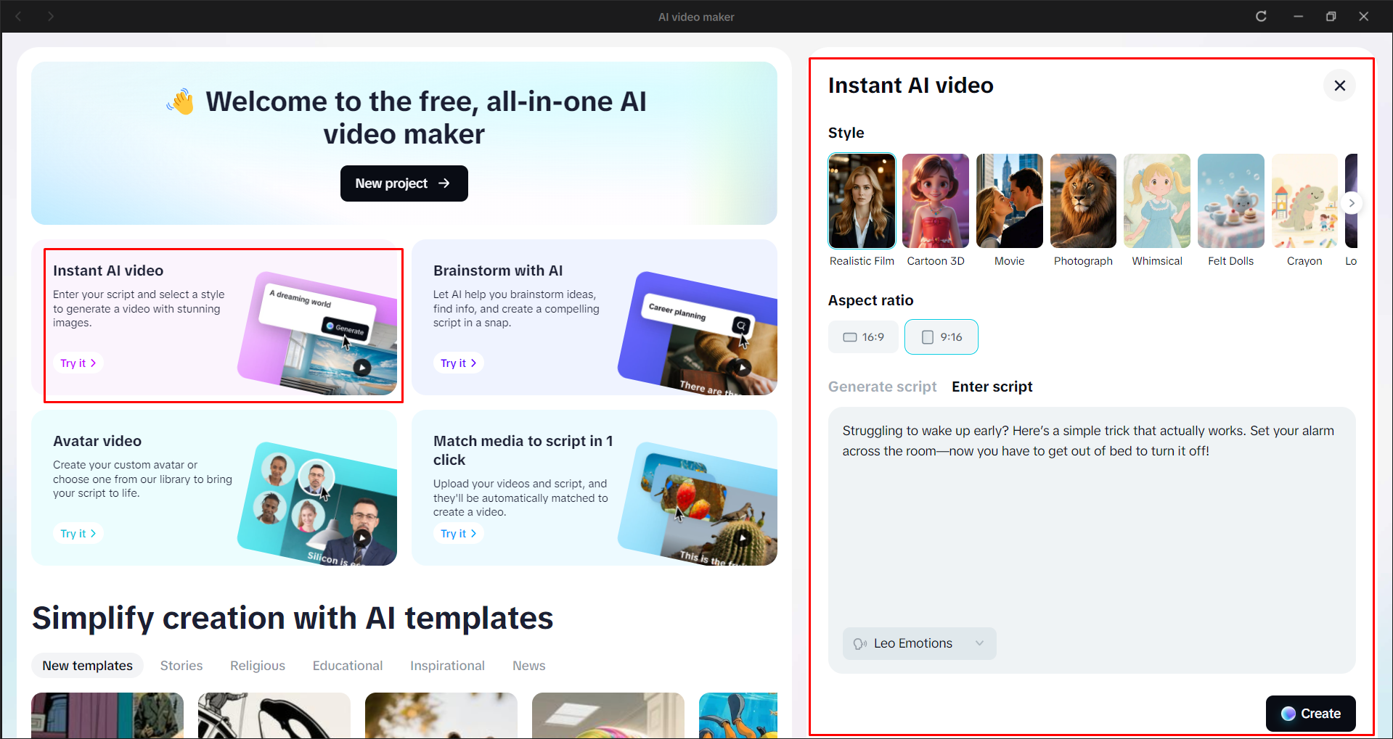Click the back navigation arrow
Image resolution: width=1393 pixels, height=739 pixels.
coord(19,15)
